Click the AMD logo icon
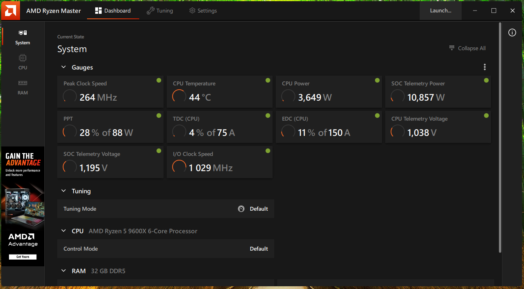Screen dimensions: 524x289 pos(10,11)
